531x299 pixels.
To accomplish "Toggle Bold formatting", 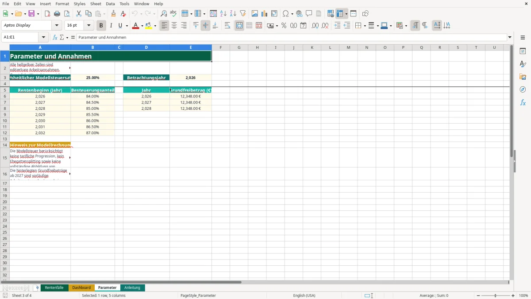I will (101, 26).
